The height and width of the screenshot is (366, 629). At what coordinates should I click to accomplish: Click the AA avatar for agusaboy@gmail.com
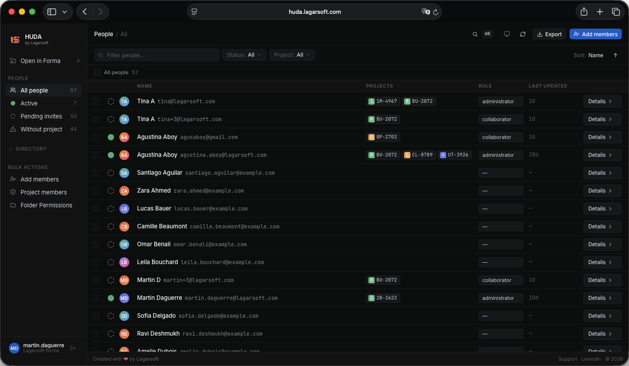pyautogui.click(x=124, y=137)
